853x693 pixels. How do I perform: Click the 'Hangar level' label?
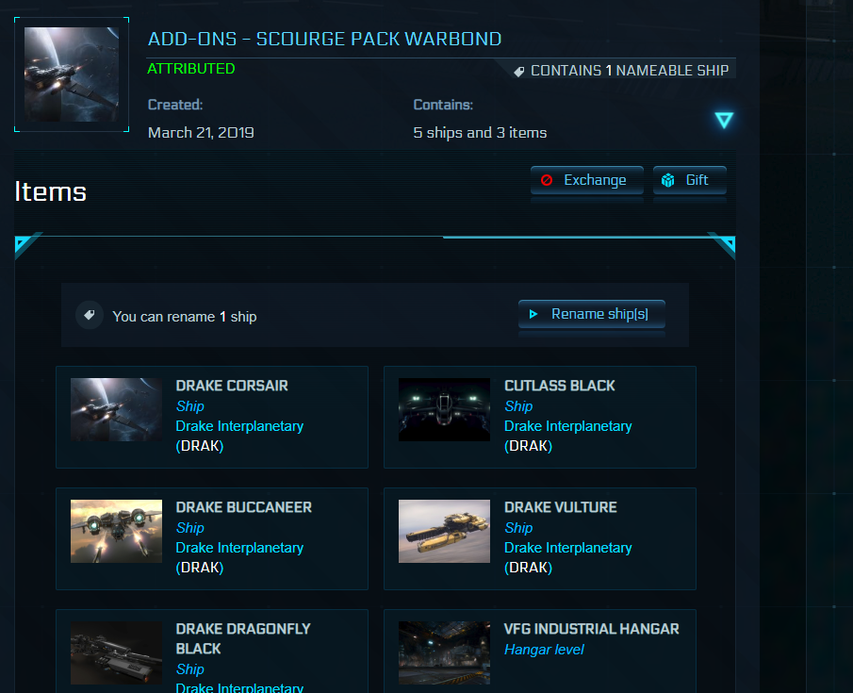[544, 650]
